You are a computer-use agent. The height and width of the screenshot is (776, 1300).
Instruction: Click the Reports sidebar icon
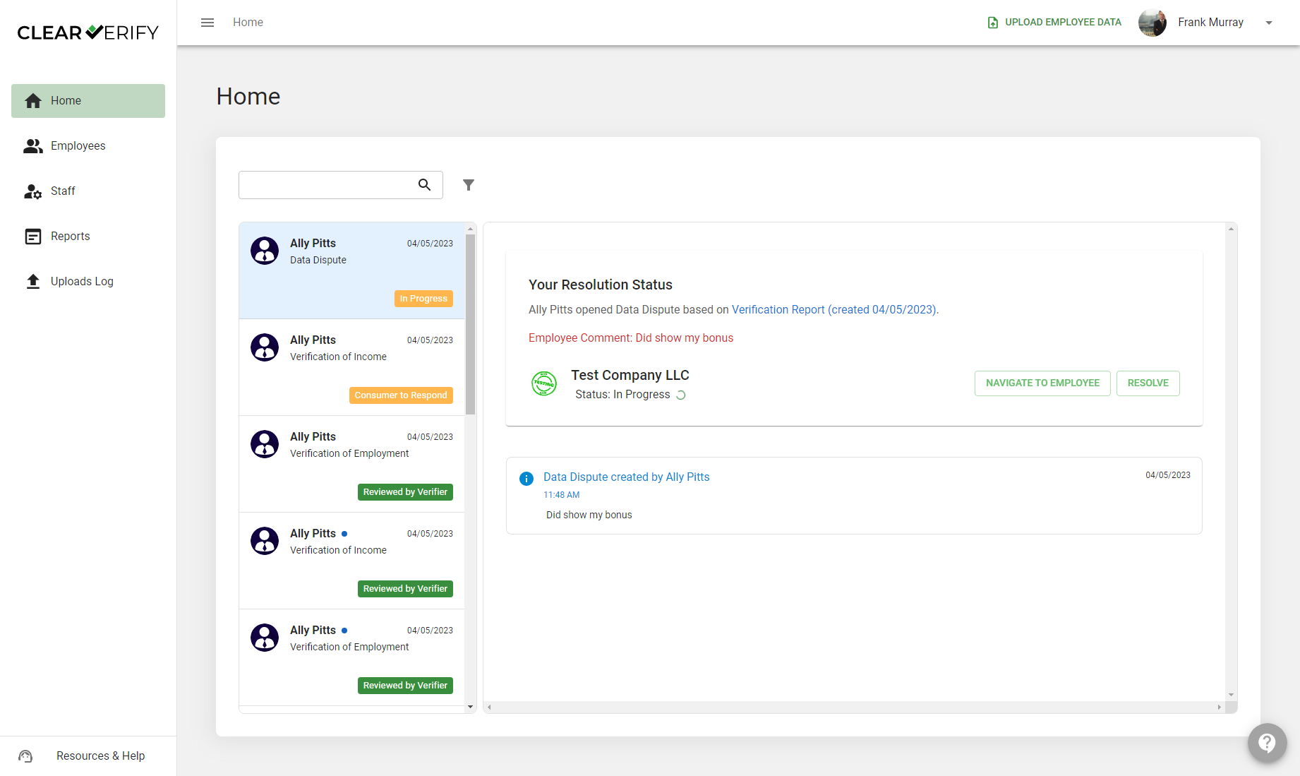[x=33, y=237]
